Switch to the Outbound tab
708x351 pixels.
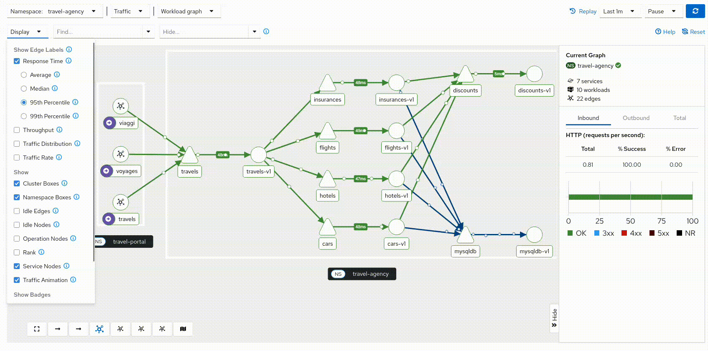click(636, 118)
